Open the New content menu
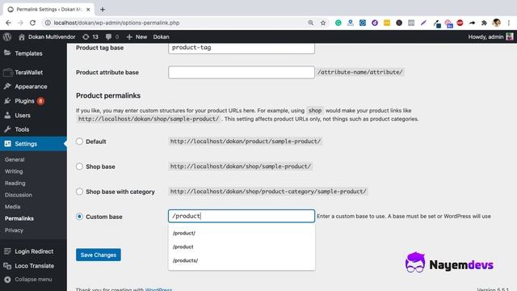Screen dimensions: 517x291 (x=137, y=36)
